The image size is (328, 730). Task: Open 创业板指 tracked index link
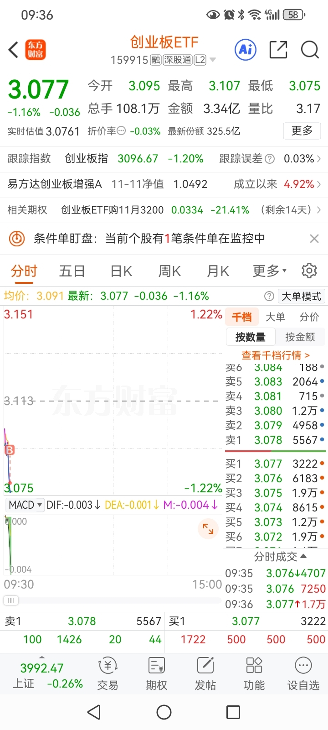click(87, 159)
